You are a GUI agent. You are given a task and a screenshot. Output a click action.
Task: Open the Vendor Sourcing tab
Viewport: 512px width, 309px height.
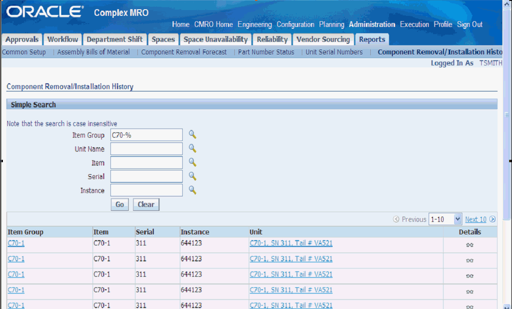click(323, 39)
